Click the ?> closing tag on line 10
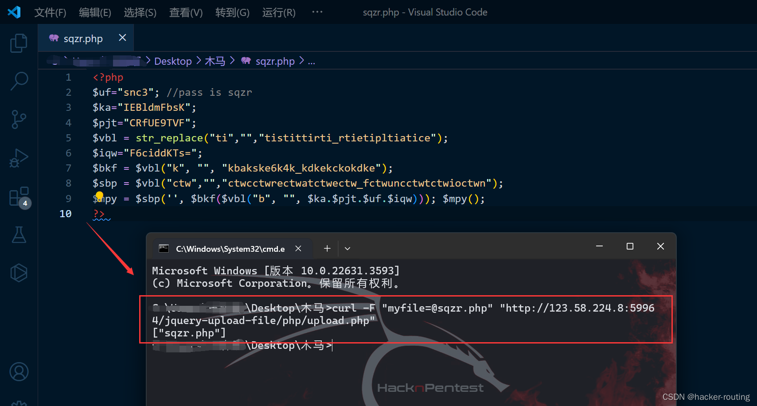 99,214
